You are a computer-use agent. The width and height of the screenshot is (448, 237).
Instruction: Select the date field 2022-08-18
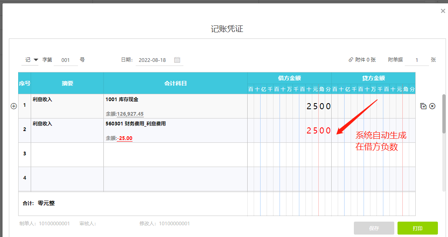[x=152, y=60]
